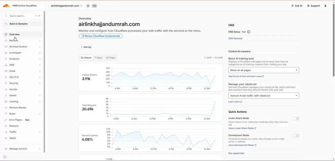Click the Email sidebar icon
The width and height of the screenshot is (335, 161).
point(6,71)
